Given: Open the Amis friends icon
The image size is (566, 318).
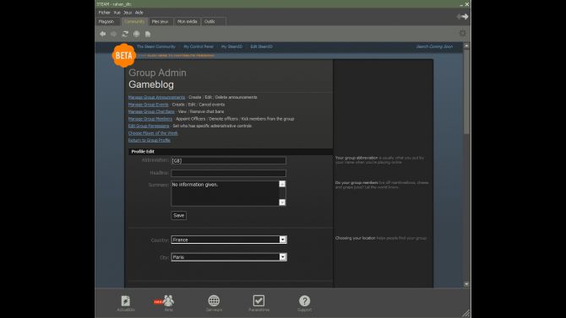Looking at the screenshot, I should 168,303.
